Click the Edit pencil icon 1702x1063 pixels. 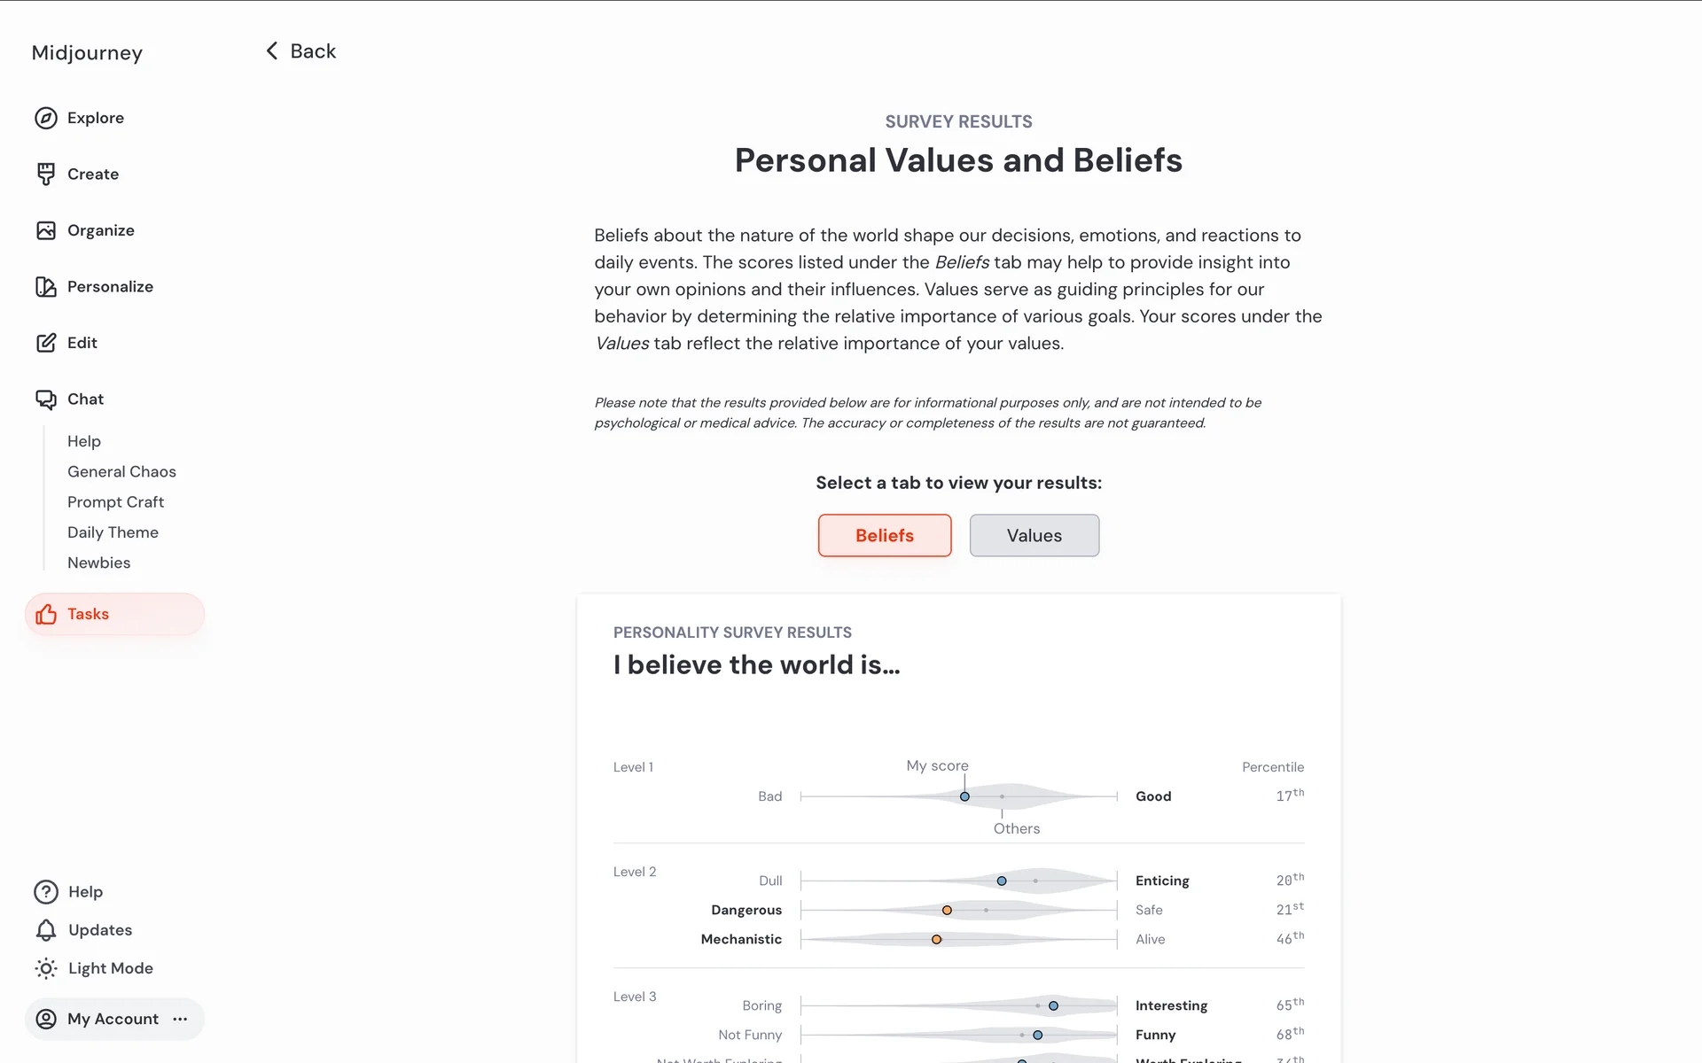pos(46,343)
